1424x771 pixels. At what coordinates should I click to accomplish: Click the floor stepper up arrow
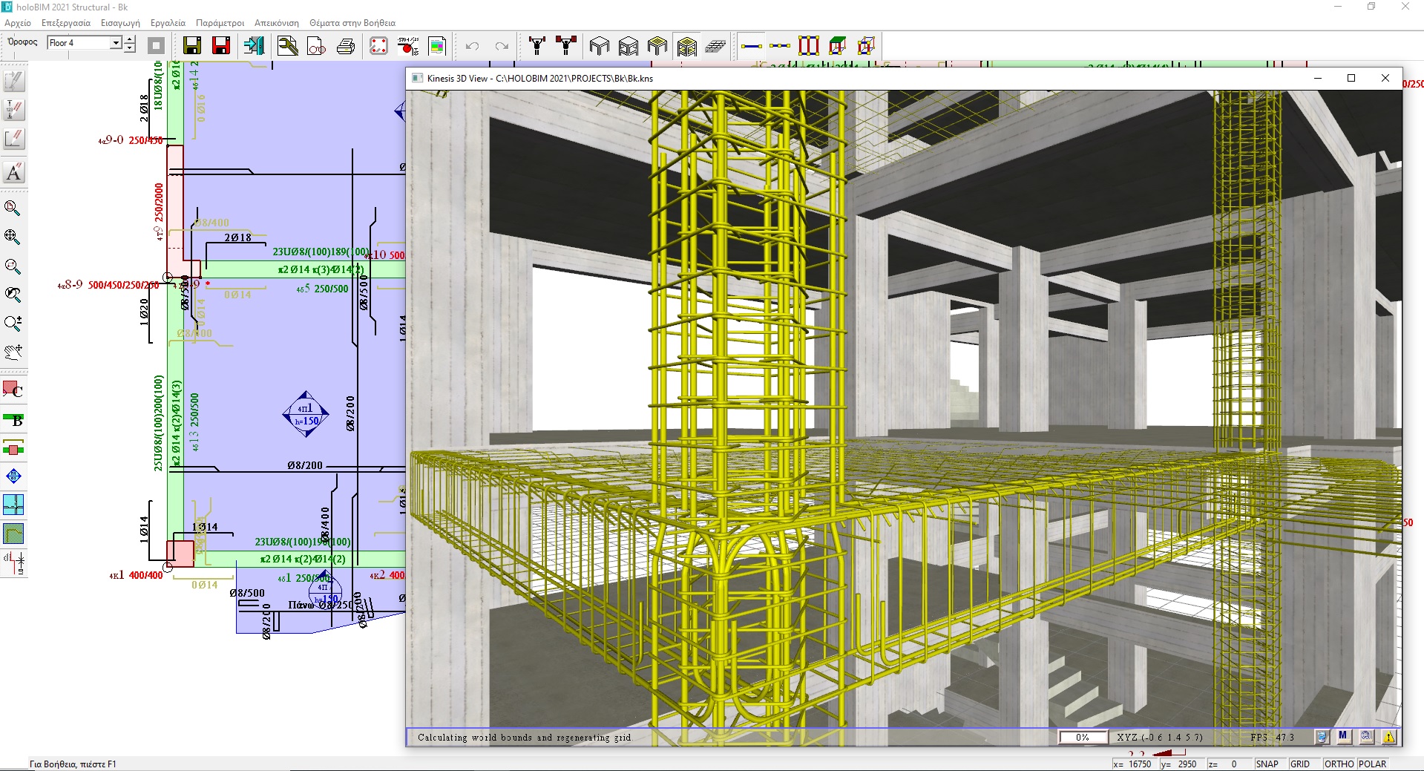[130, 40]
